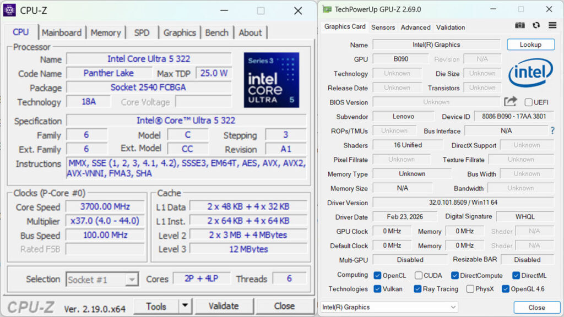Click the Driver Version field
This screenshot has width=564, height=317.
pyautogui.click(x=463, y=203)
